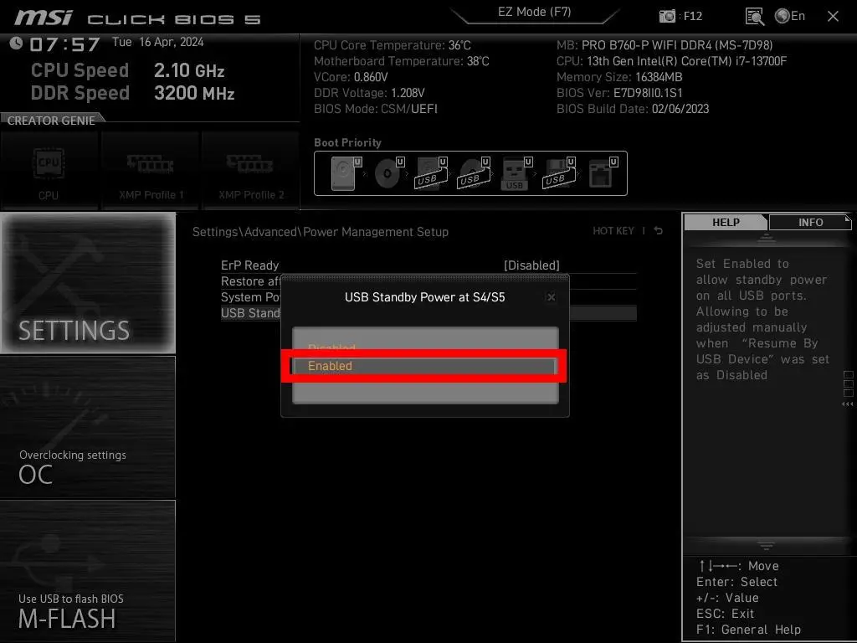Image resolution: width=857 pixels, height=643 pixels.
Task: Select the partially hidden Restore af… row
Action: click(250, 281)
